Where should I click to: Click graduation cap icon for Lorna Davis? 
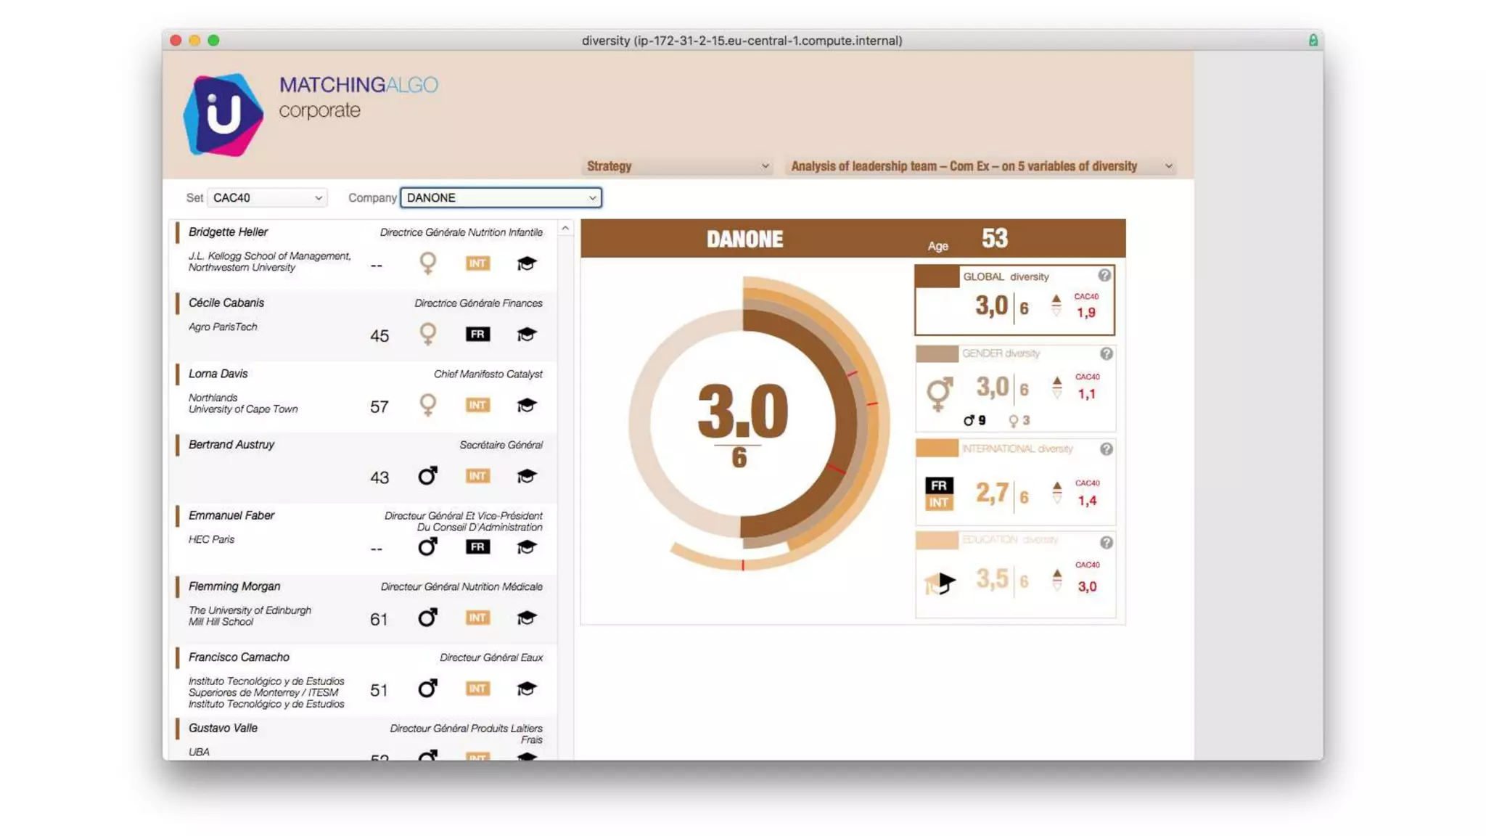click(x=526, y=405)
